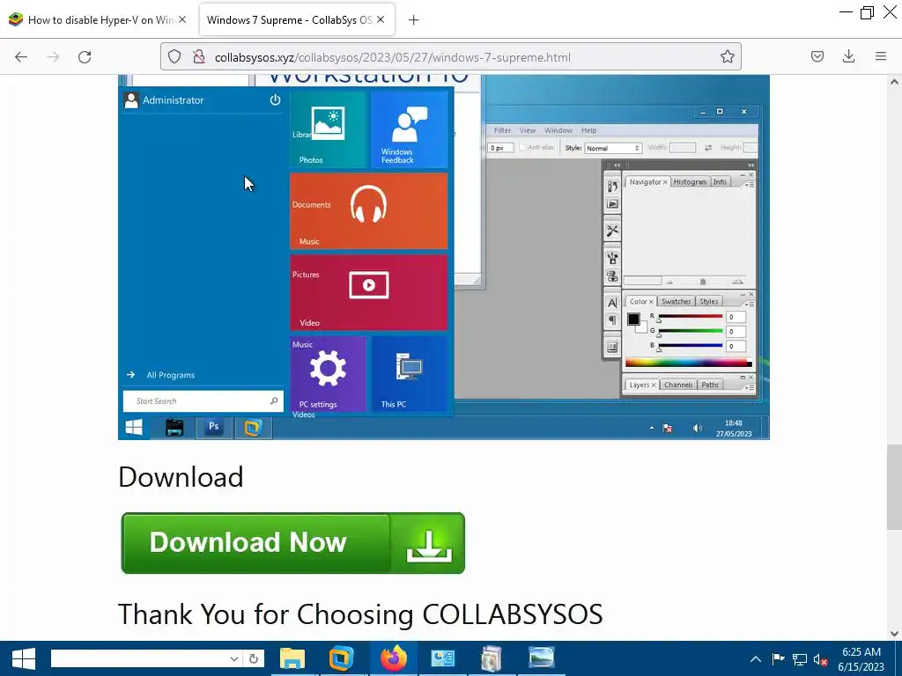This screenshot has height=676, width=902.
Task: Reload the current page
Action: [85, 57]
